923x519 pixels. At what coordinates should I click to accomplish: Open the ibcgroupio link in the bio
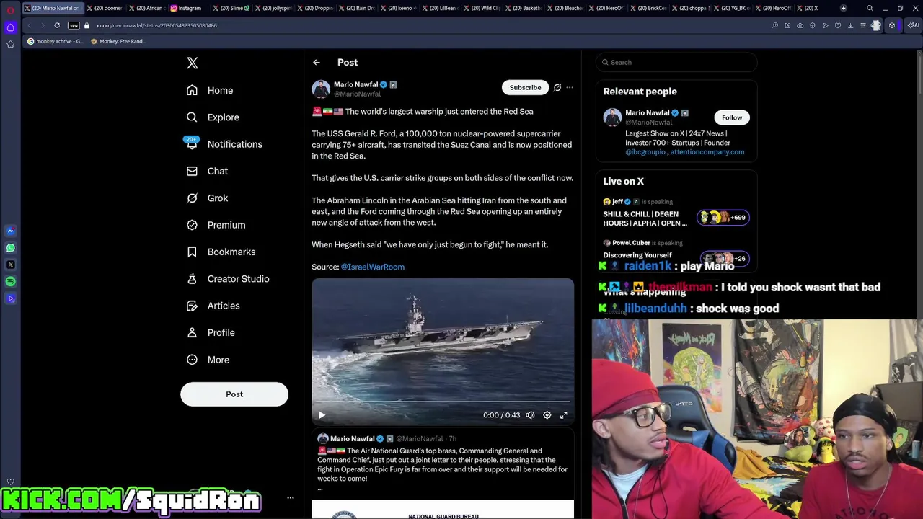pyautogui.click(x=645, y=152)
